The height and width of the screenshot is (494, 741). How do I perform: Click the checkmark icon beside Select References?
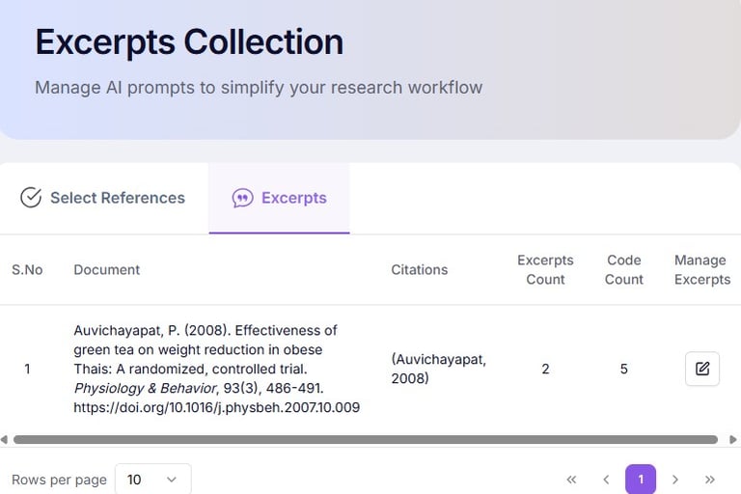tap(31, 198)
